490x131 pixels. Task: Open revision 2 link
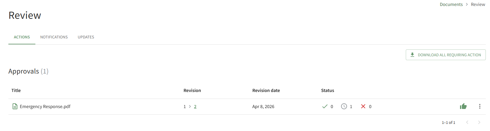click(195, 107)
